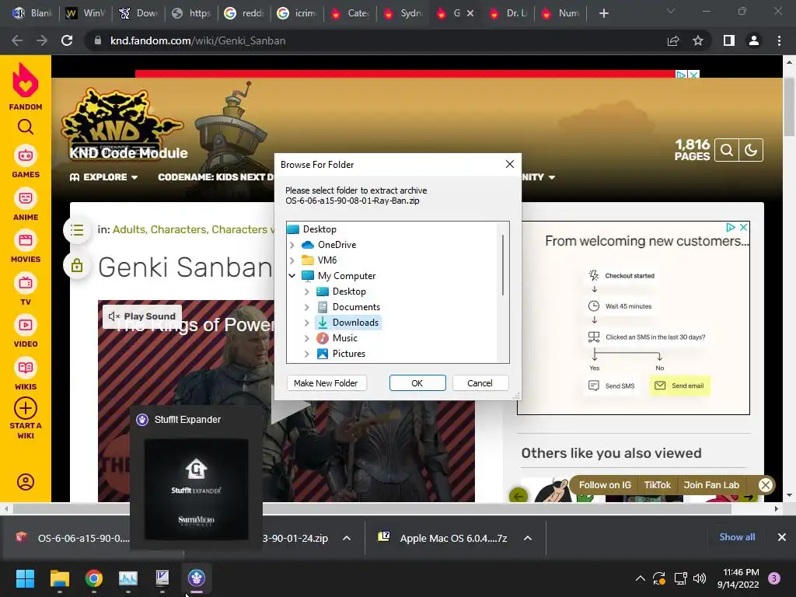This screenshot has height=597, width=796.
Task: Click the page lock icon
Action: pyautogui.click(x=77, y=266)
